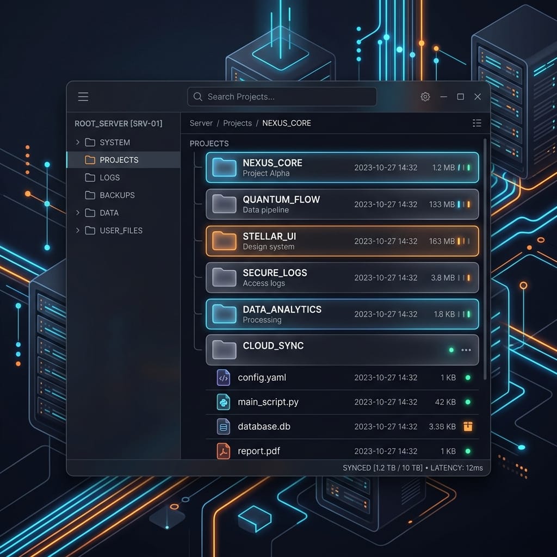
Task: Open the NEXUS_CORE project title
Action: tap(273, 163)
